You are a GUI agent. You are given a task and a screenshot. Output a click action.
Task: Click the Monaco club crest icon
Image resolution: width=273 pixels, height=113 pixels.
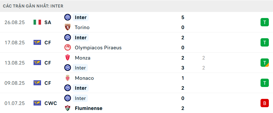(68, 78)
